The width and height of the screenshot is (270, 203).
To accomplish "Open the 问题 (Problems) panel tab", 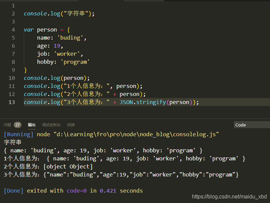I will pyautogui.click(x=7, y=124).
